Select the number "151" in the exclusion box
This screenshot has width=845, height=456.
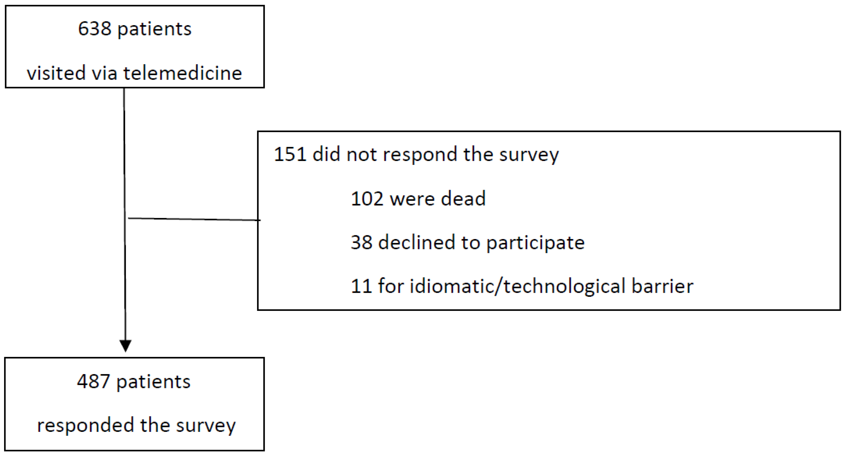(290, 154)
